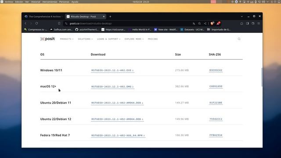
Task: Open the browser hamburger menu
Action: click(x=259, y=23)
